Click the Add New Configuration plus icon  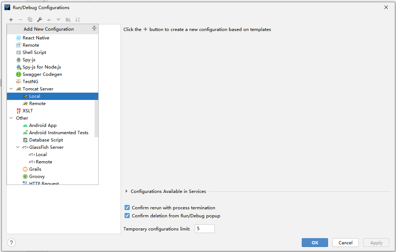pyautogui.click(x=11, y=20)
